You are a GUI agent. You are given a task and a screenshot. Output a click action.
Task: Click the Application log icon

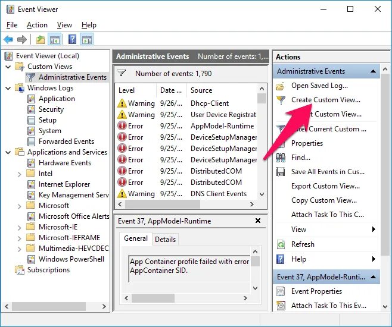click(x=31, y=99)
